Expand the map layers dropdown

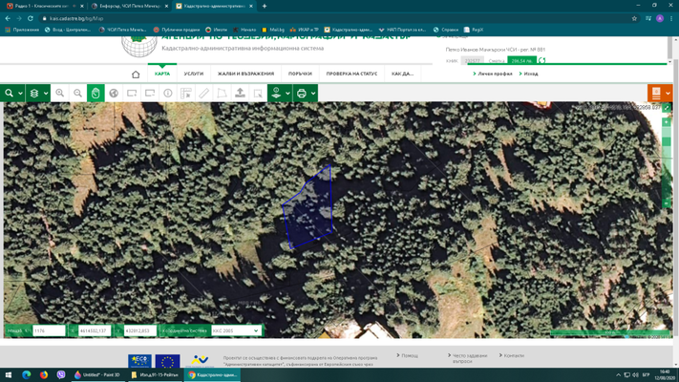click(x=38, y=94)
